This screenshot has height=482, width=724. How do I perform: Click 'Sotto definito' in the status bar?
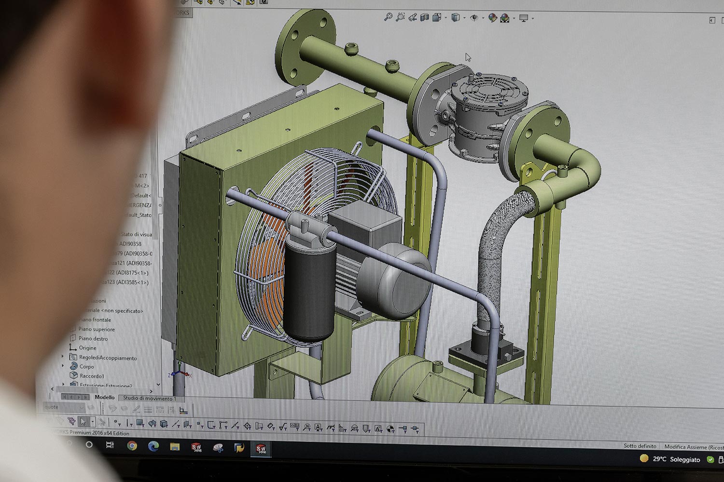tap(640, 446)
